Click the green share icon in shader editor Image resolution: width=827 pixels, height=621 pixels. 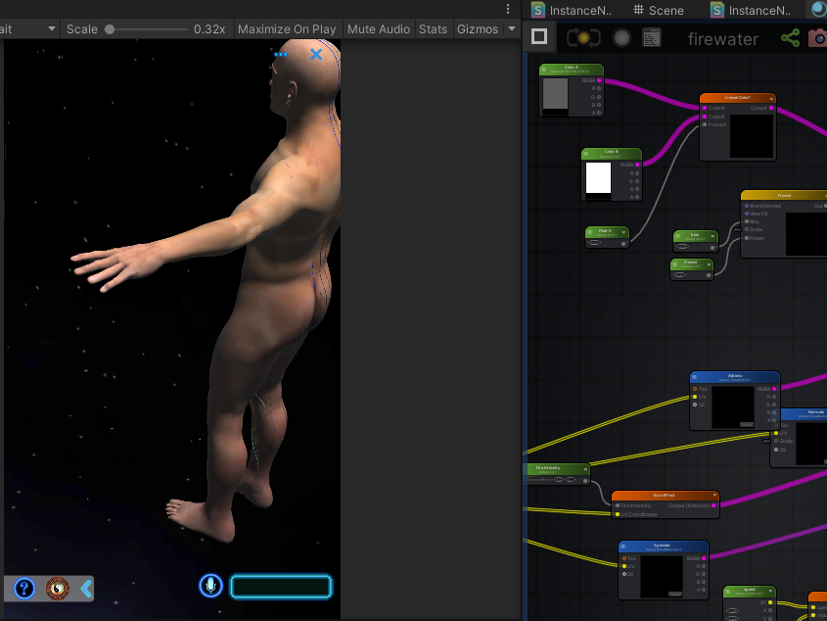click(790, 38)
